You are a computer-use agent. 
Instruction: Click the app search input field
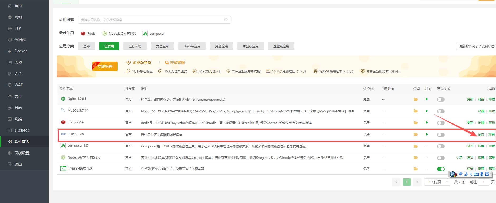[154, 20]
